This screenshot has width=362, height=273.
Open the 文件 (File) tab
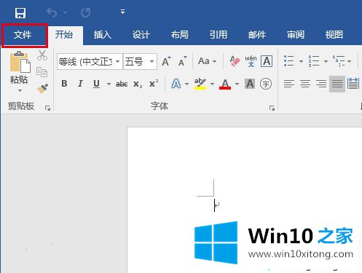pos(23,35)
